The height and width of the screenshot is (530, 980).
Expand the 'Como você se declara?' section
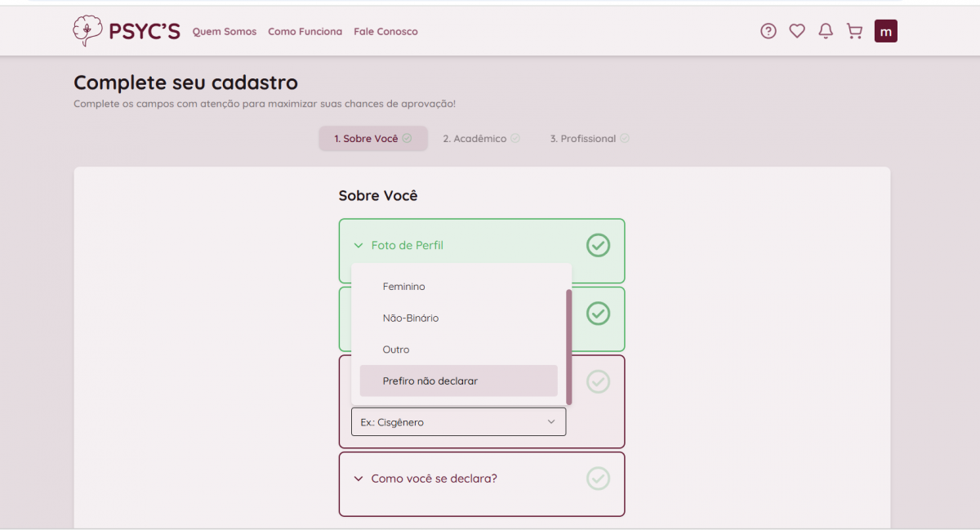pyautogui.click(x=434, y=479)
